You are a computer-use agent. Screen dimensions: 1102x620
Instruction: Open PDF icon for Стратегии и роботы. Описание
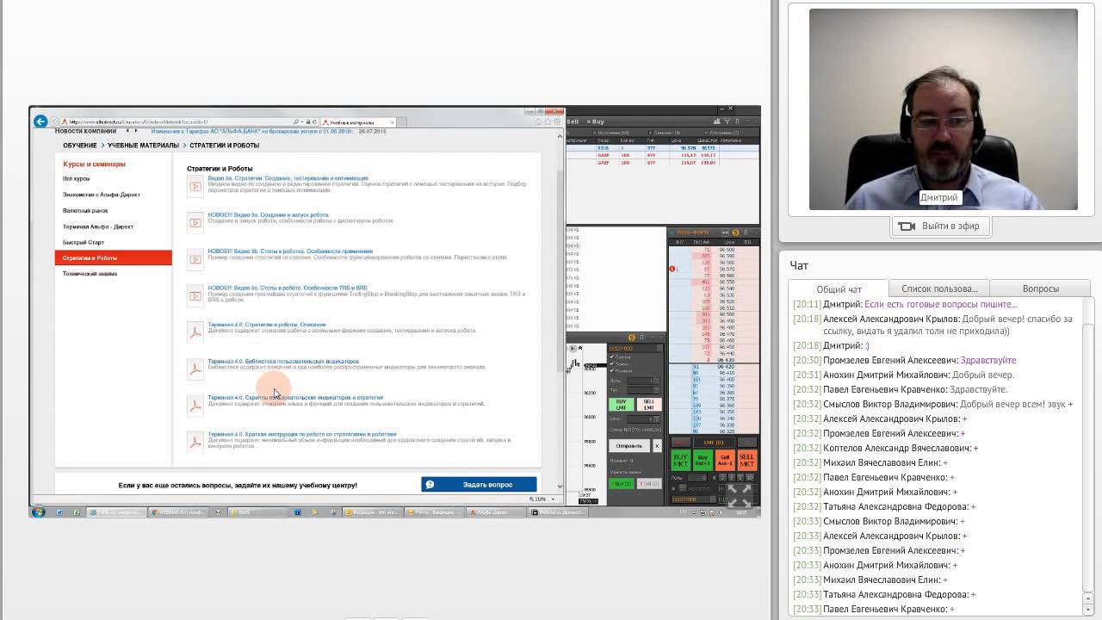[x=195, y=332]
